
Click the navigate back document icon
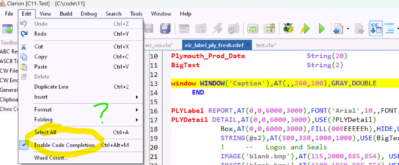338,29
